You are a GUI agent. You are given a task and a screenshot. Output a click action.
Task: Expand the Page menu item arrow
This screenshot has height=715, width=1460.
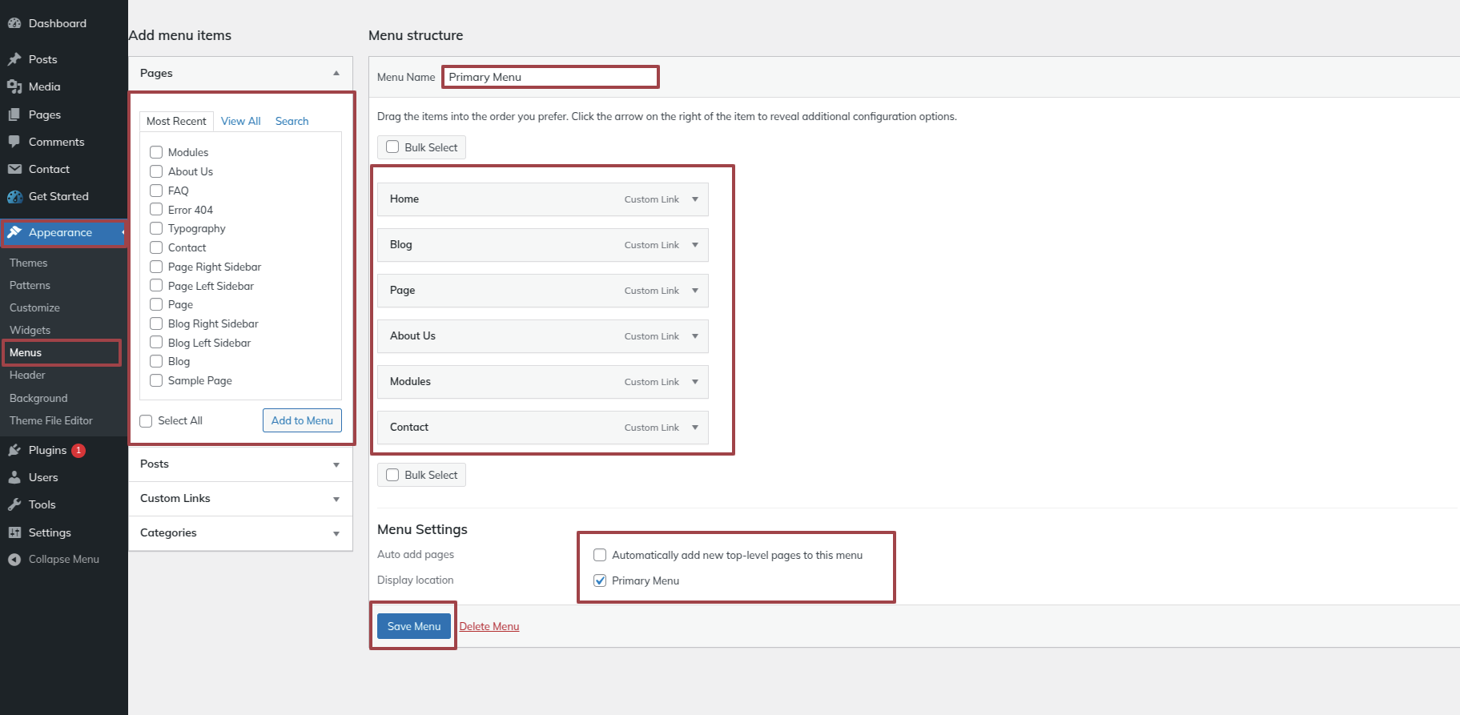tap(695, 291)
